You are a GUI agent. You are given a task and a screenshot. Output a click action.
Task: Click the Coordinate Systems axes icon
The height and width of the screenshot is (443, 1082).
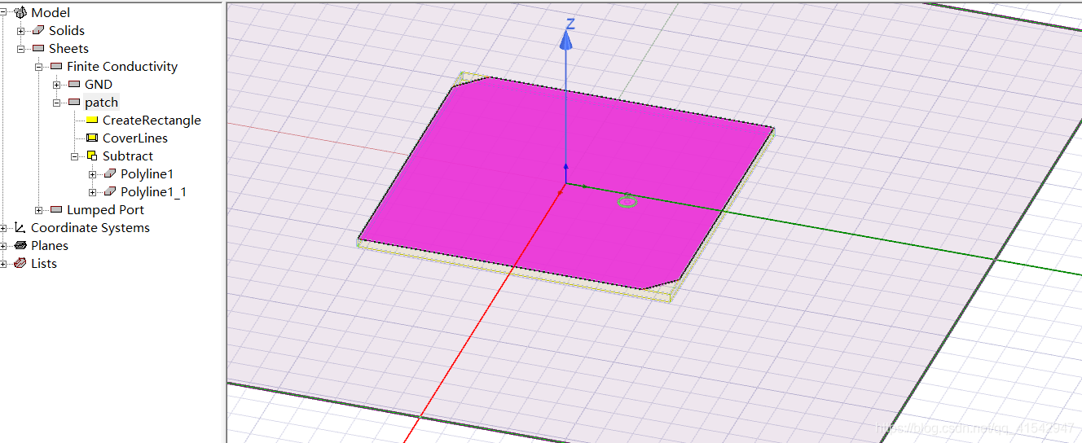(20, 227)
